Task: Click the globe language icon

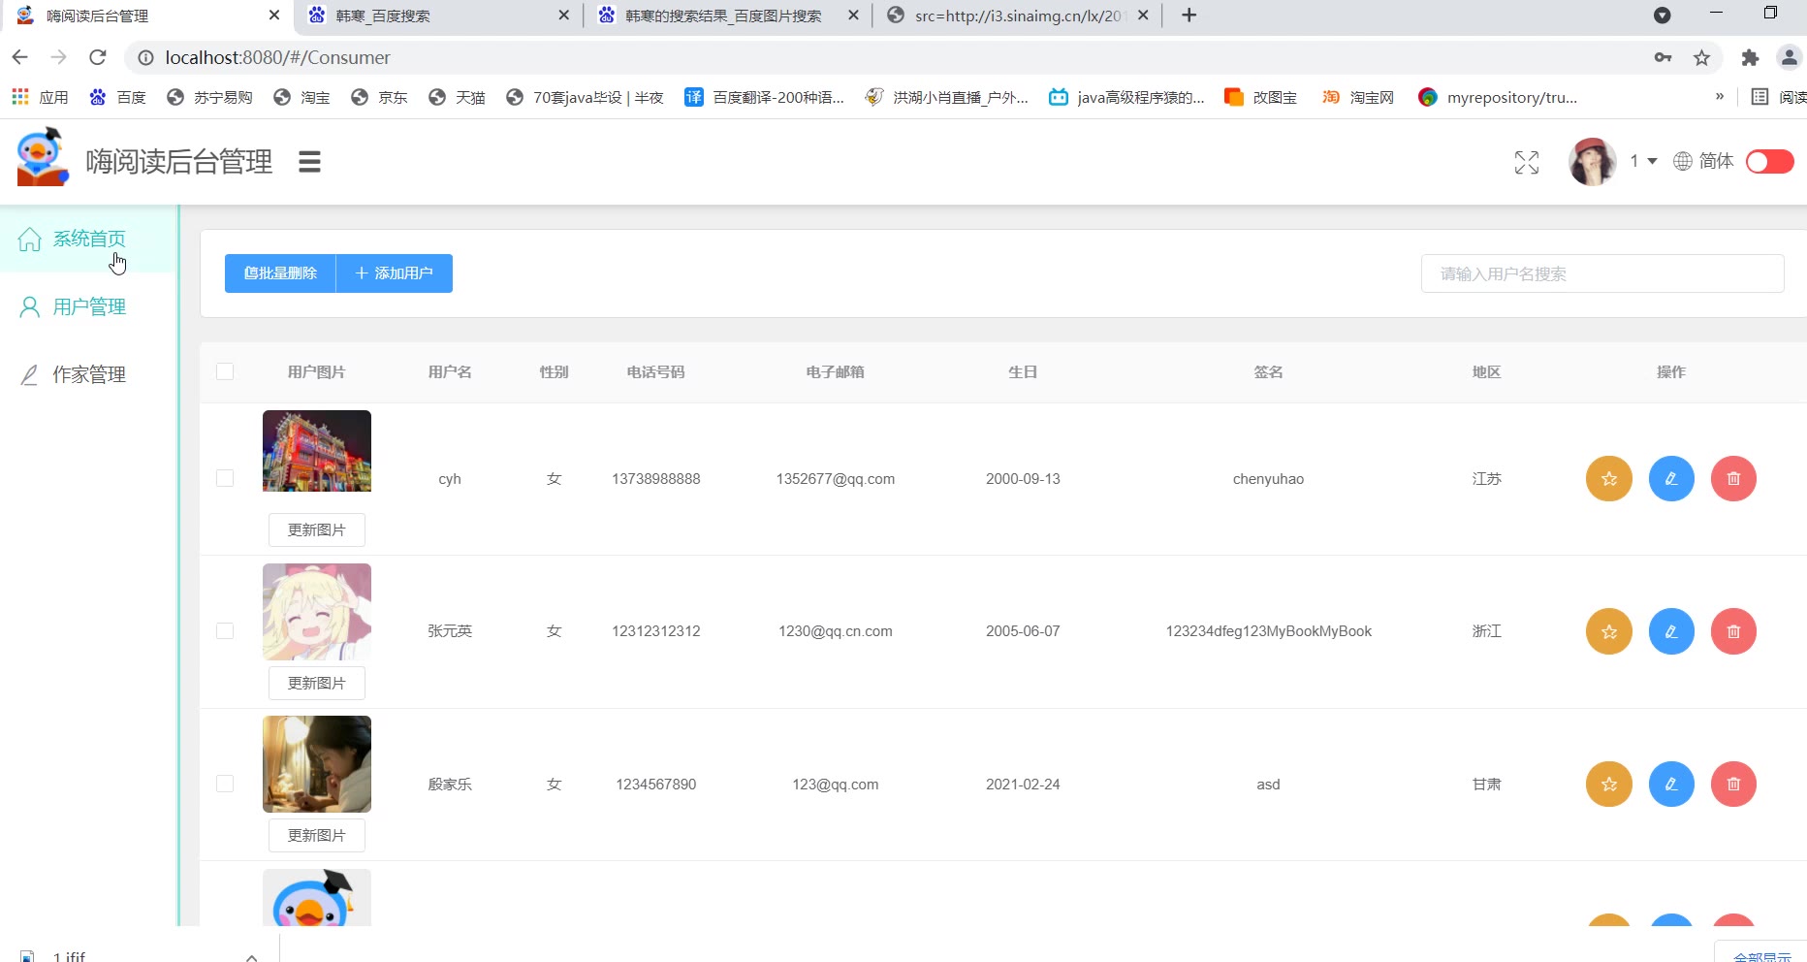Action: click(1683, 161)
